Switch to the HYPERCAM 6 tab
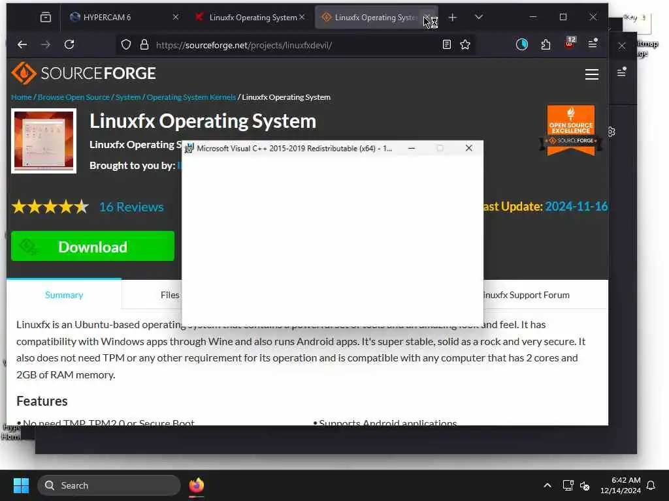The image size is (669, 501). tap(119, 17)
